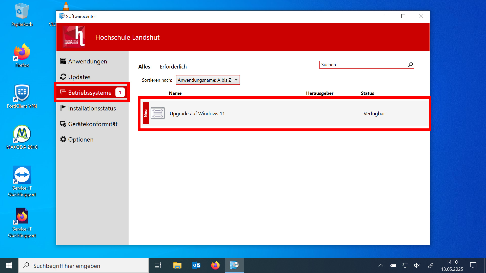Select the Alles tab
The image size is (486, 273).
(x=144, y=66)
